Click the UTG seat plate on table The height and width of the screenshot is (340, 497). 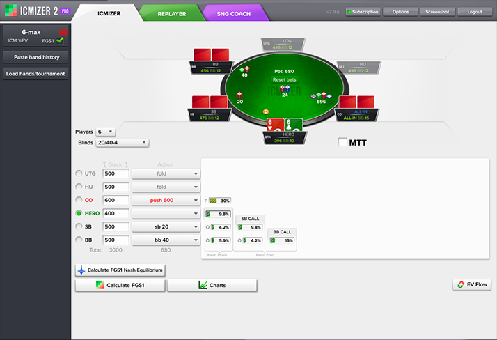pos(283,45)
